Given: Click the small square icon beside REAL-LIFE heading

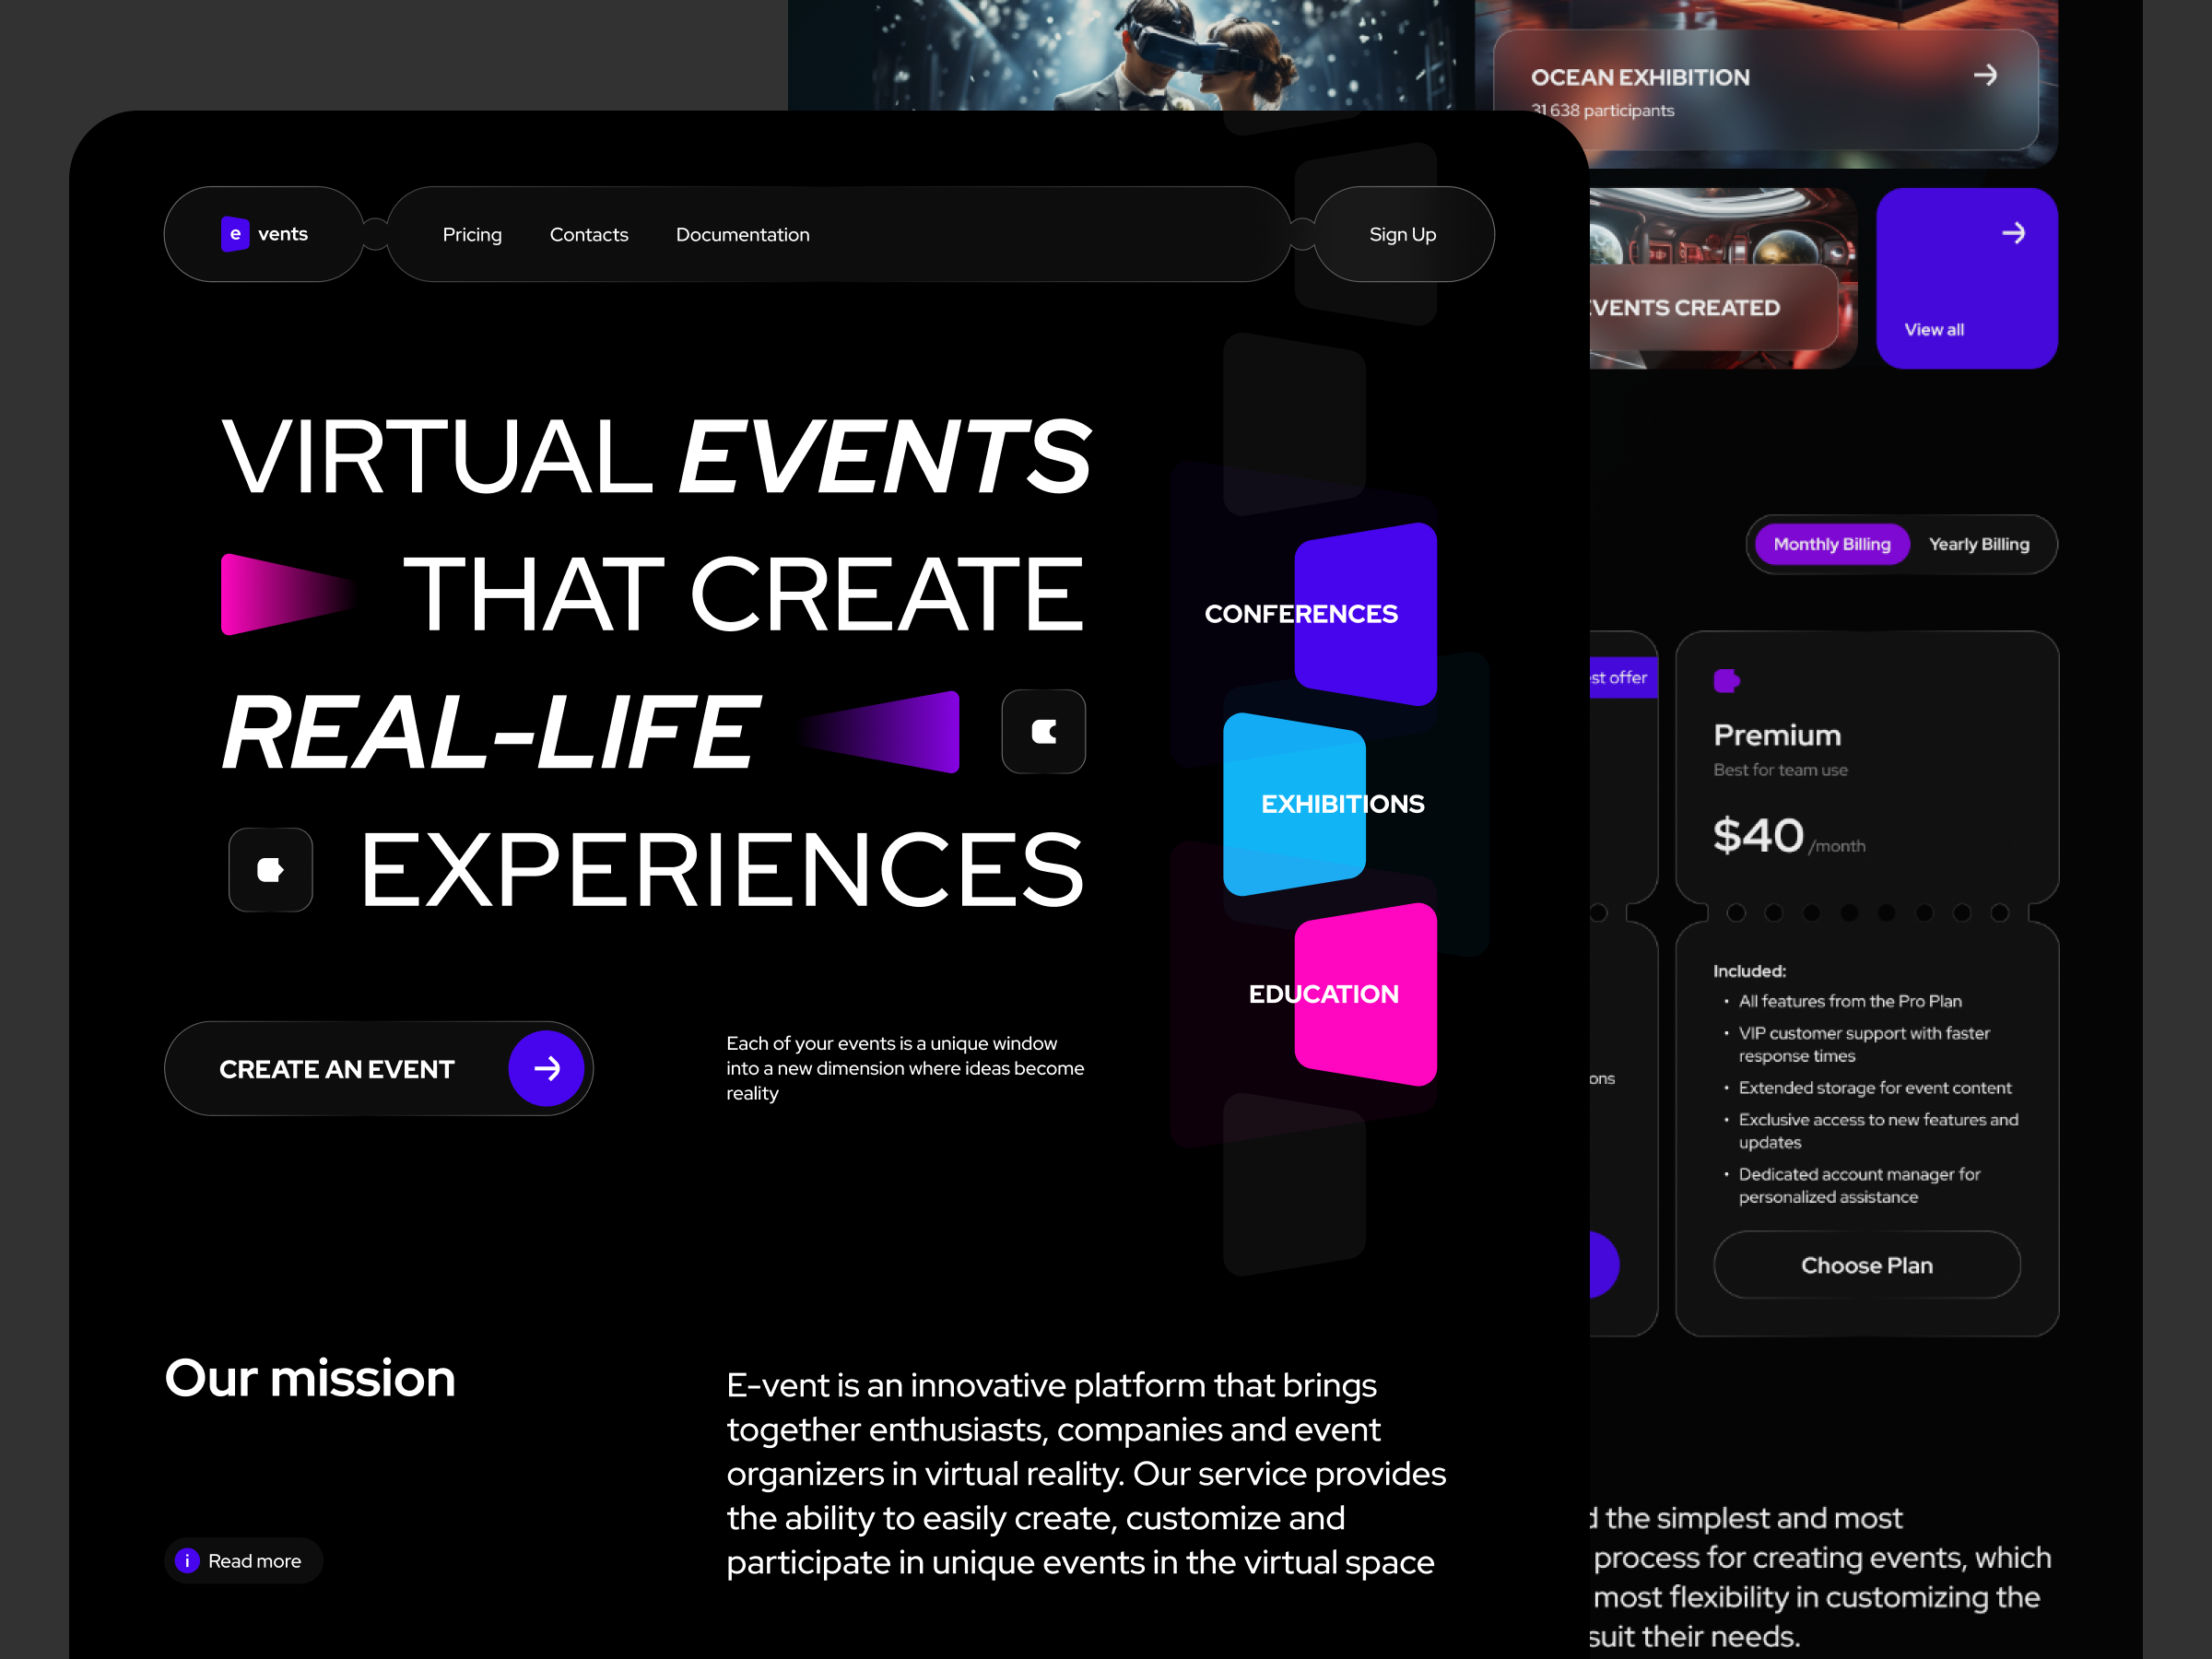Looking at the screenshot, I should tap(1043, 731).
